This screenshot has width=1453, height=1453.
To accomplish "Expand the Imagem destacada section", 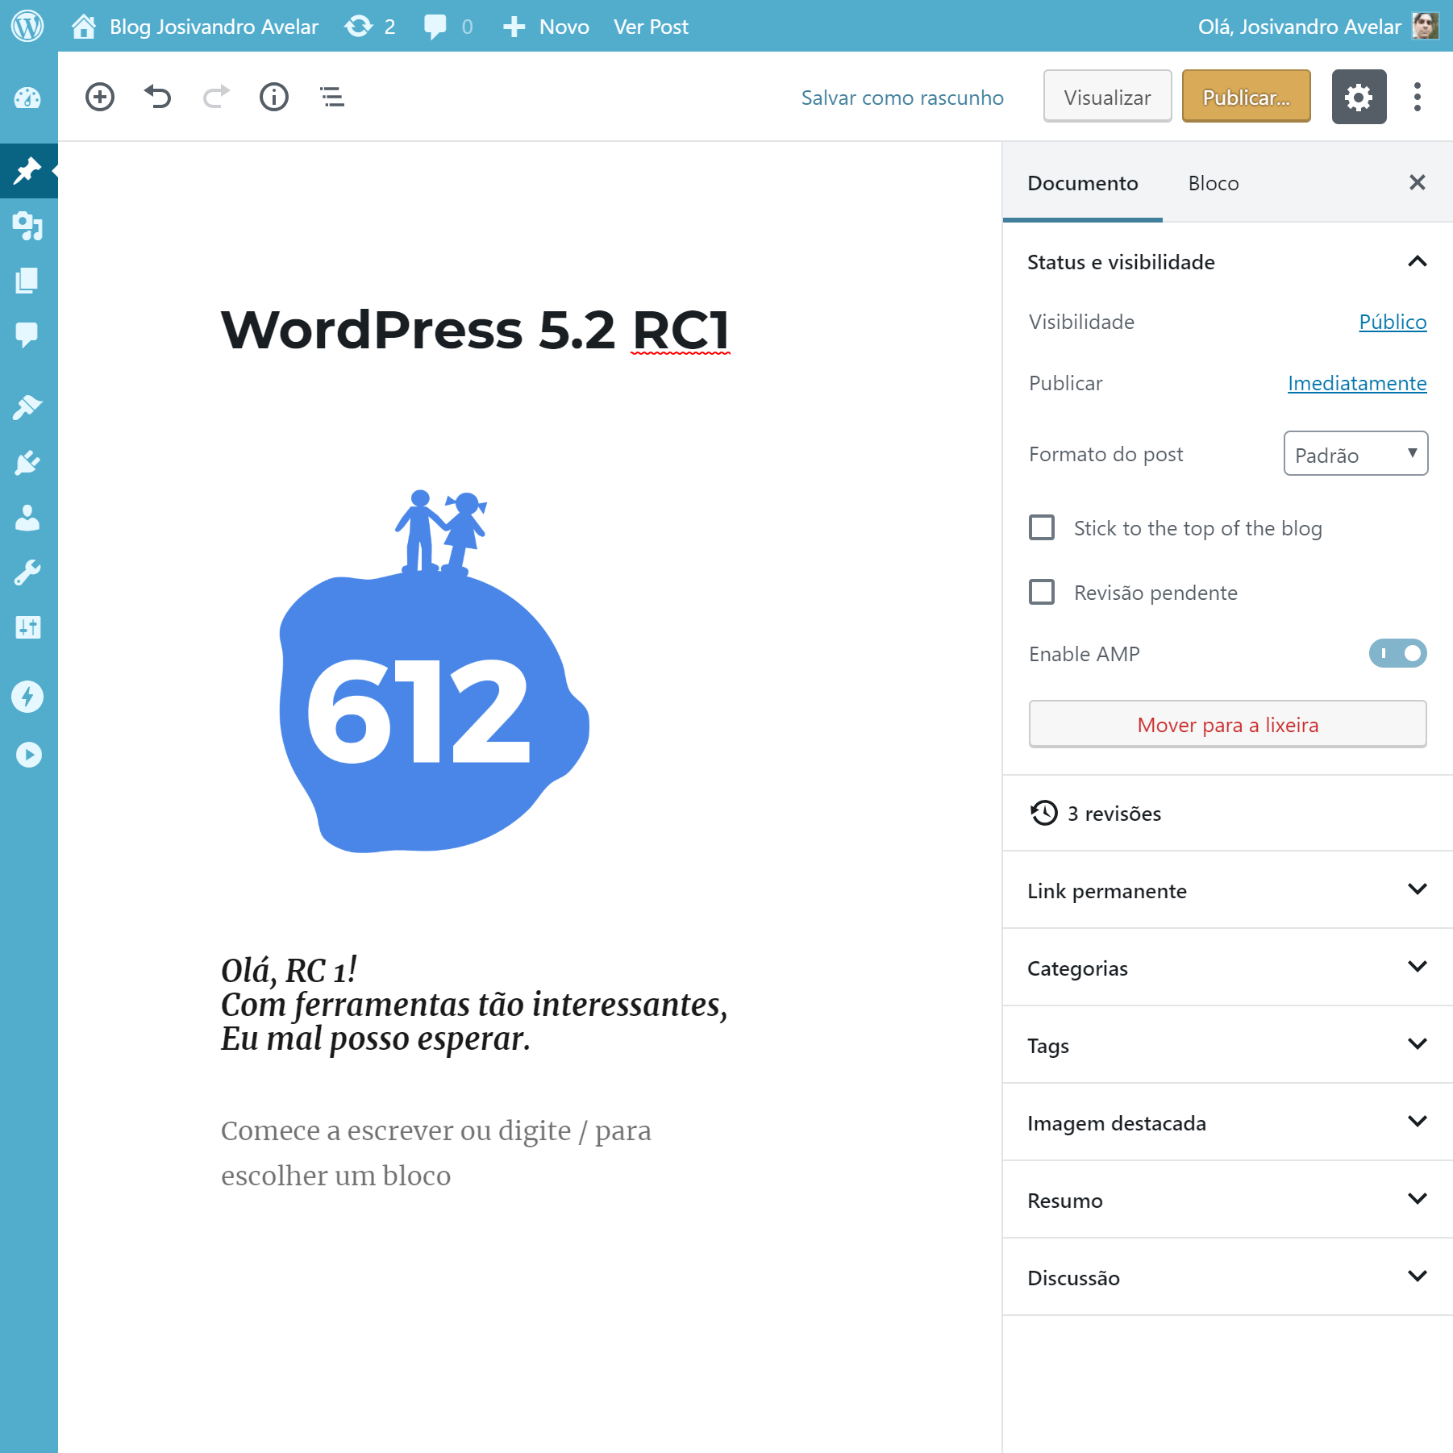I will point(1227,1123).
